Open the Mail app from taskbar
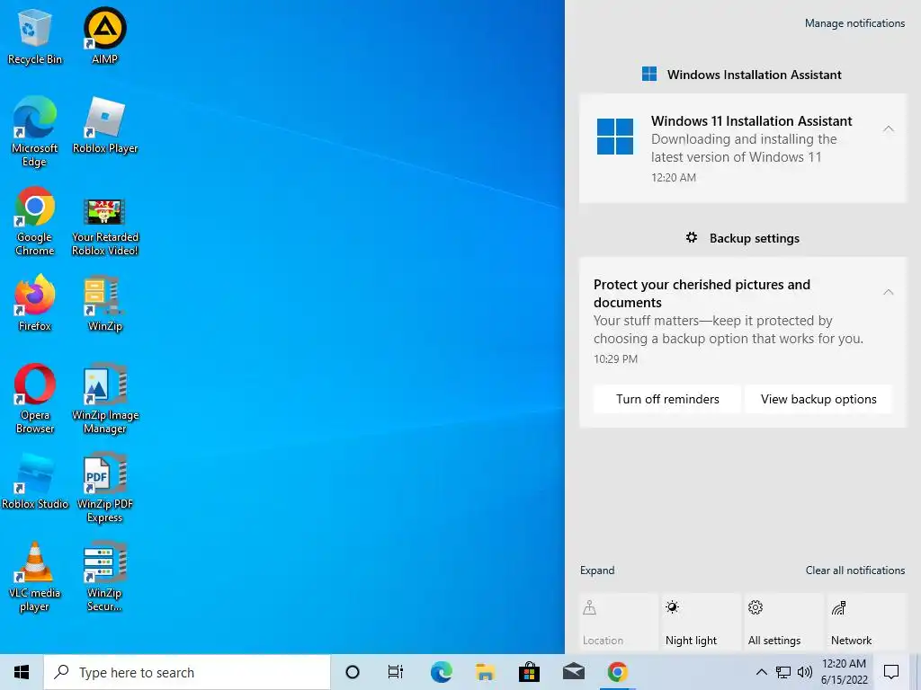This screenshot has width=921, height=690. [573, 672]
